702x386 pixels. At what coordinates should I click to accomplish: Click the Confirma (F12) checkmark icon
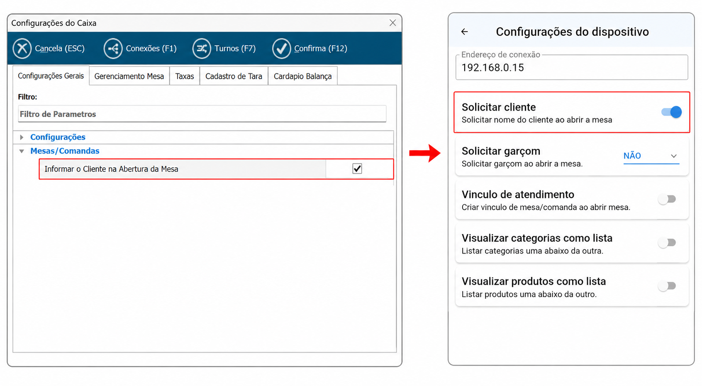click(x=281, y=49)
